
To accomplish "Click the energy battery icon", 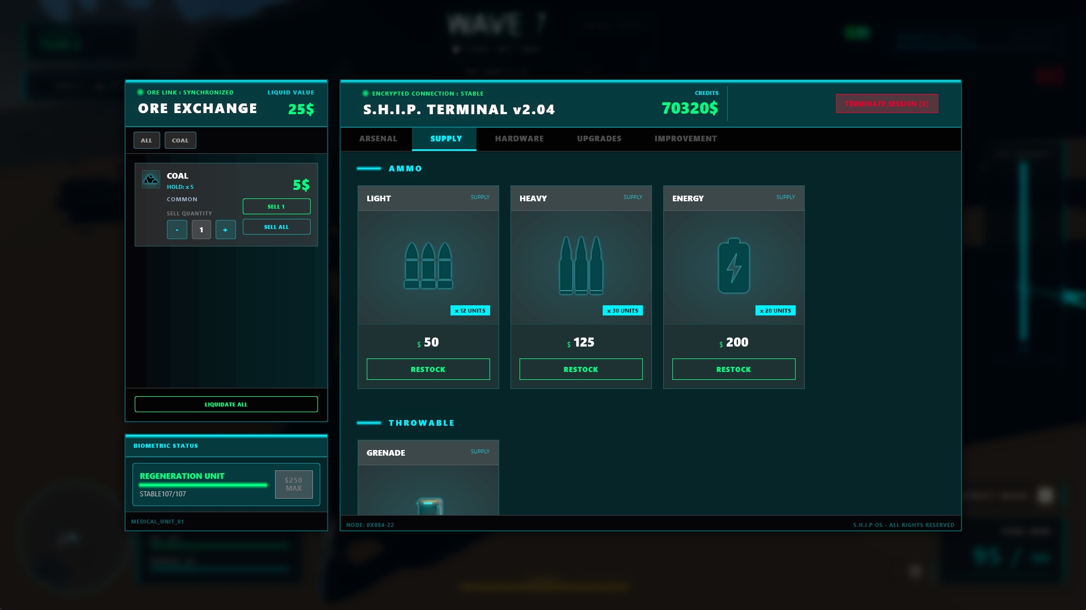I will 733,266.
